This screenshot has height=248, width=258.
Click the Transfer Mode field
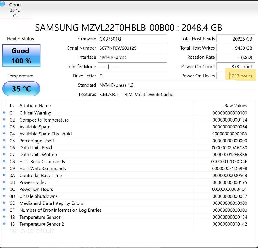click(x=132, y=67)
